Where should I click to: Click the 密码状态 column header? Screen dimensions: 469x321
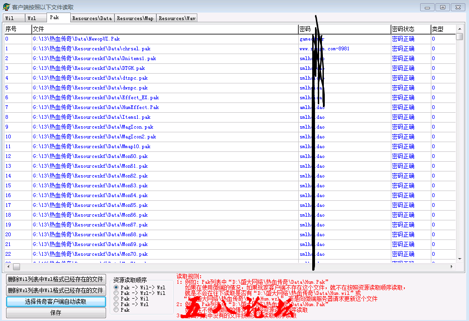pyautogui.click(x=403, y=29)
